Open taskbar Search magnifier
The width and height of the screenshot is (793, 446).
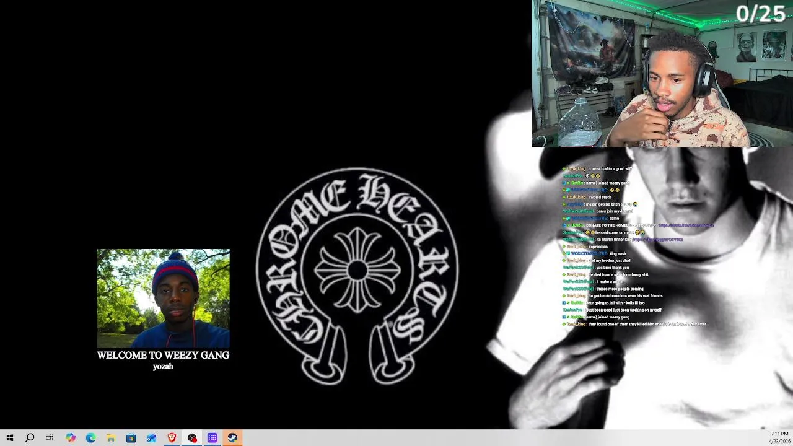30,438
